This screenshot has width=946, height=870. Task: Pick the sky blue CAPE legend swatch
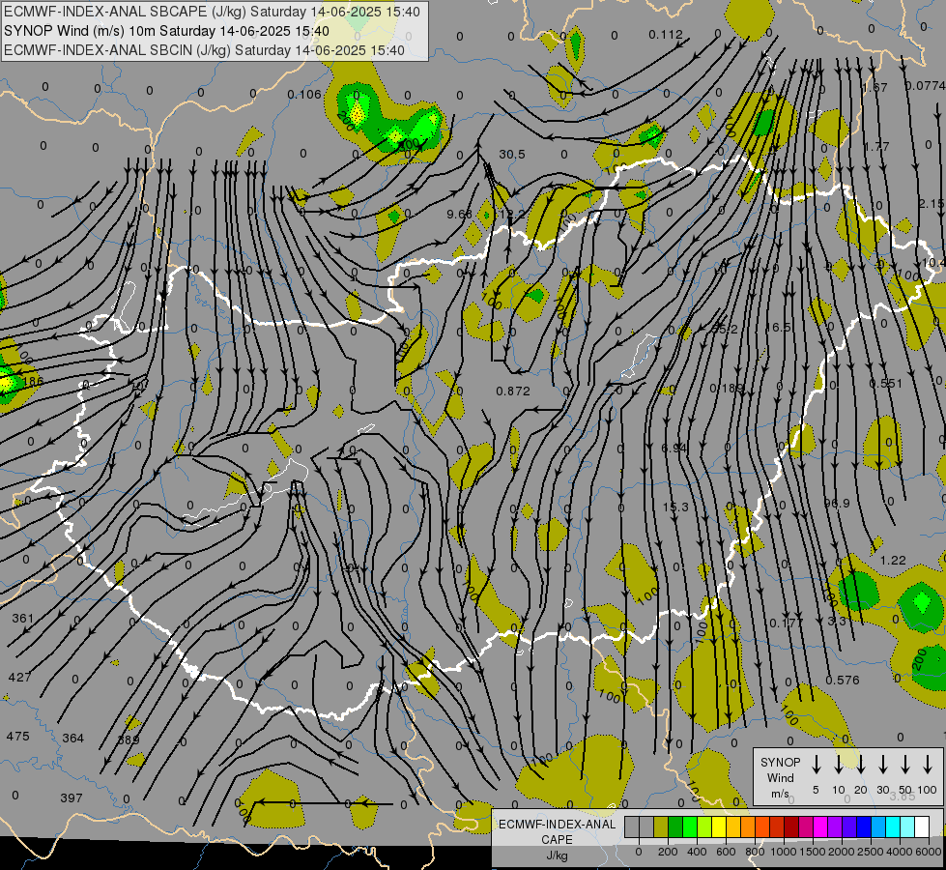877,827
